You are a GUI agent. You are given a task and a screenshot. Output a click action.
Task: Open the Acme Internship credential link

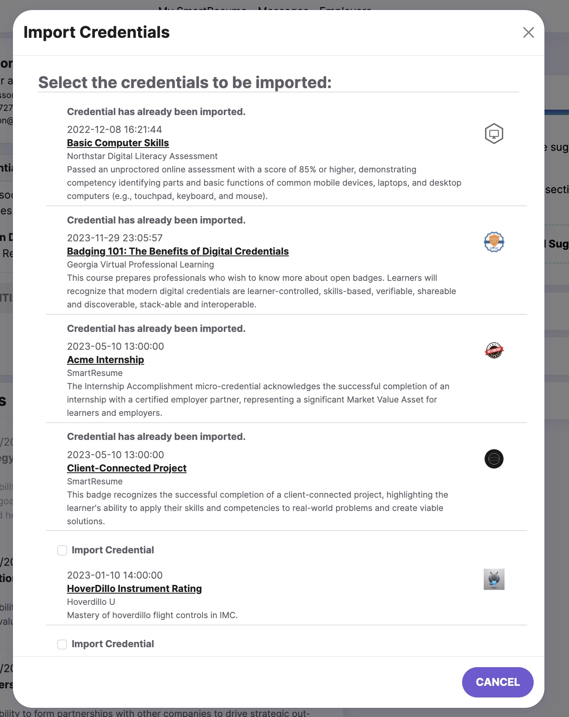105,360
